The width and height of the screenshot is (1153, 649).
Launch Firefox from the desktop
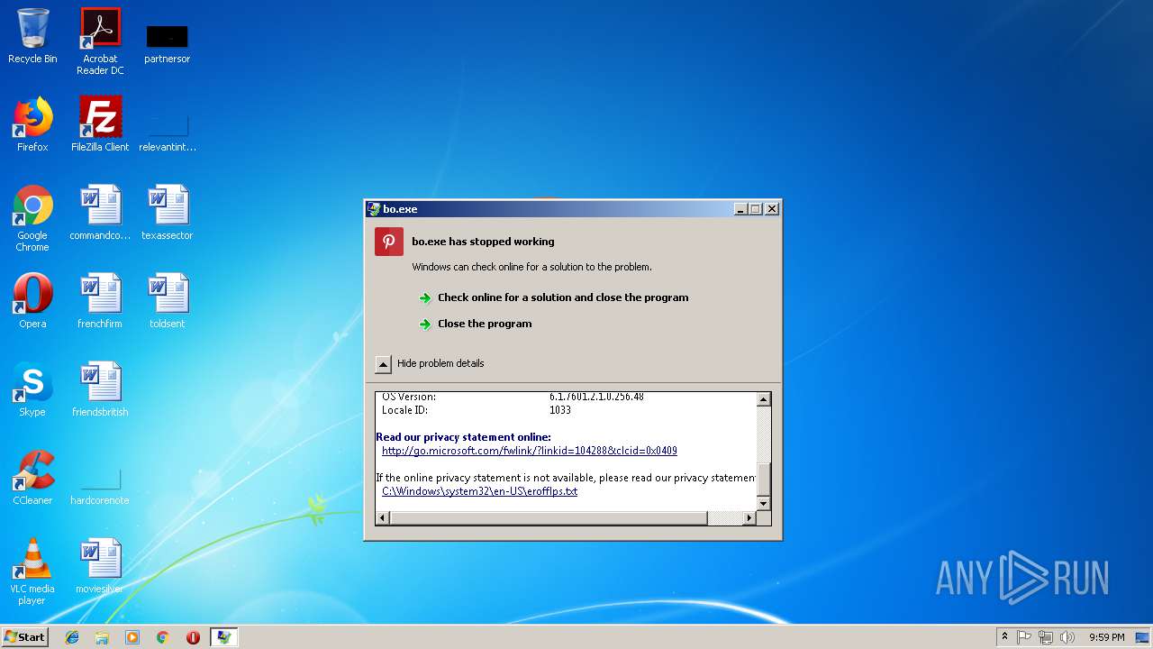tap(32, 124)
